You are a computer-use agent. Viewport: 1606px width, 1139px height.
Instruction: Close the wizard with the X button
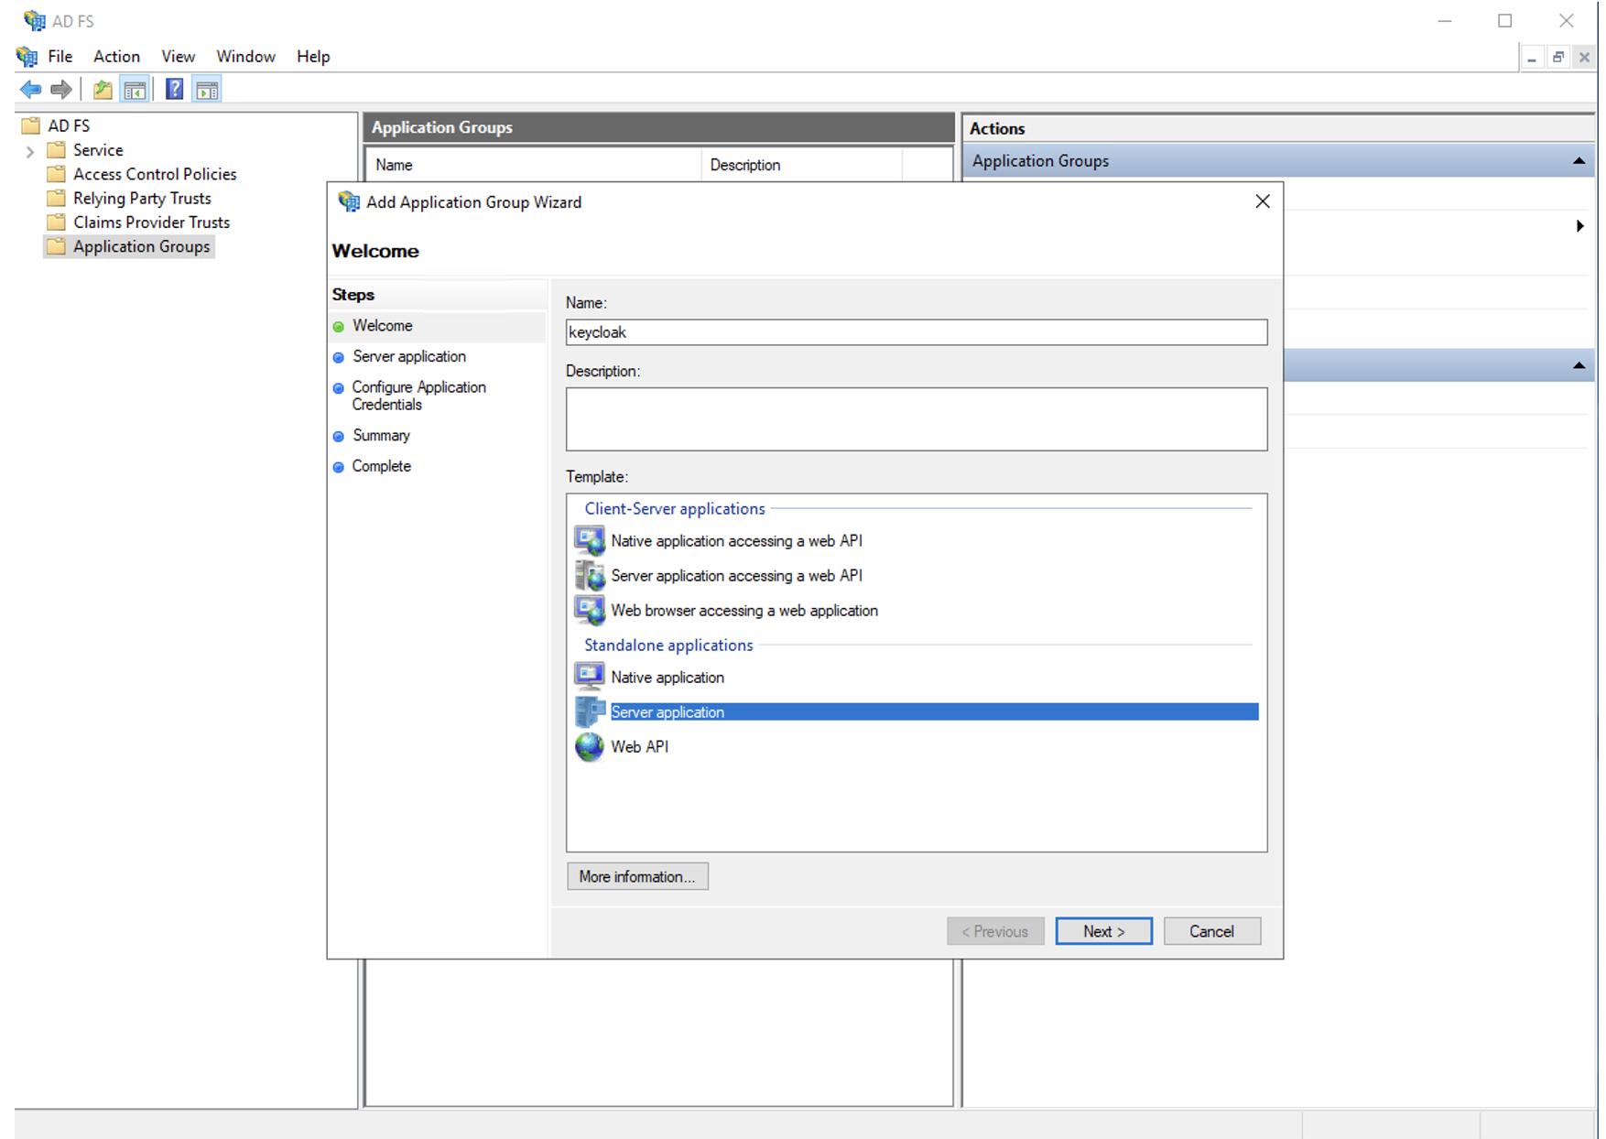click(x=1263, y=201)
